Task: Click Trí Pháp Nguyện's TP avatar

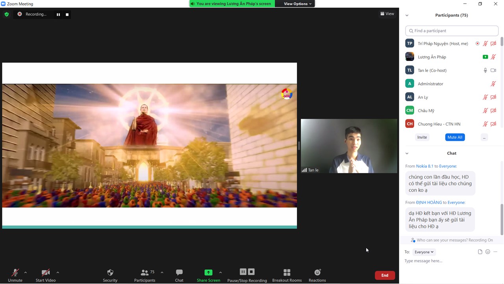Action: point(409,43)
